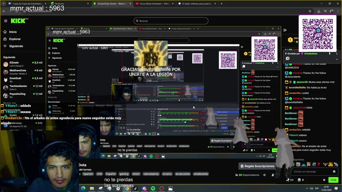
Task: Go to Inicio in the sidebar
Action: point(13,32)
